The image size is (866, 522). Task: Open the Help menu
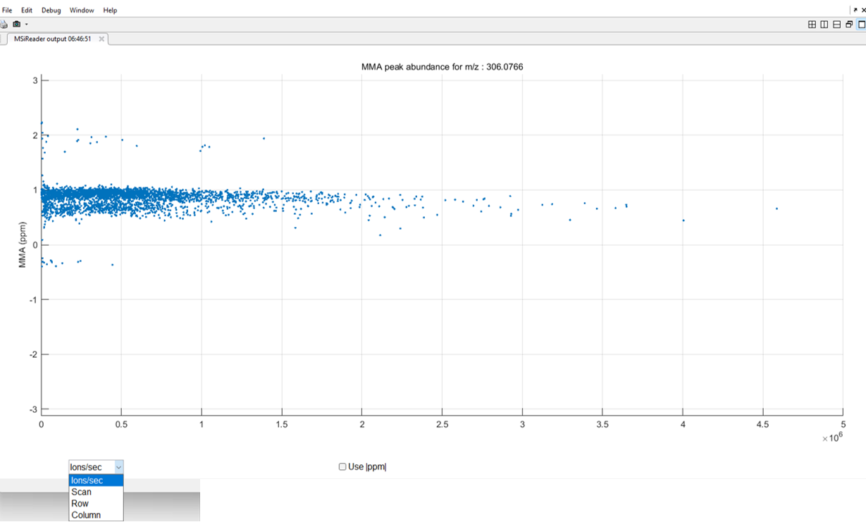[110, 11]
